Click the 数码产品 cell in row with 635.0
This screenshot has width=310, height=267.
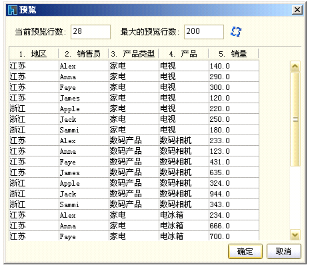134,172
